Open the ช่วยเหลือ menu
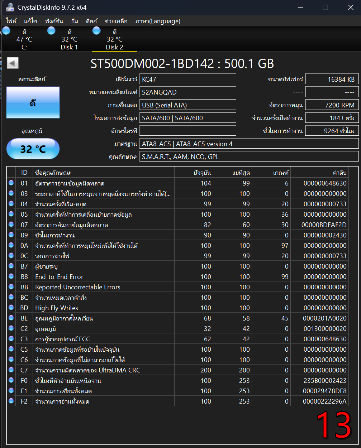The height and width of the screenshot is (448, 361). pos(116,21)
